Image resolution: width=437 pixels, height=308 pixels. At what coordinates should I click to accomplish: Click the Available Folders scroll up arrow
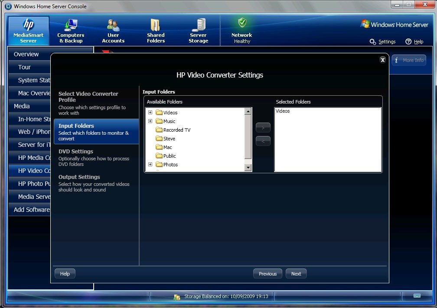tap(248, 111)
